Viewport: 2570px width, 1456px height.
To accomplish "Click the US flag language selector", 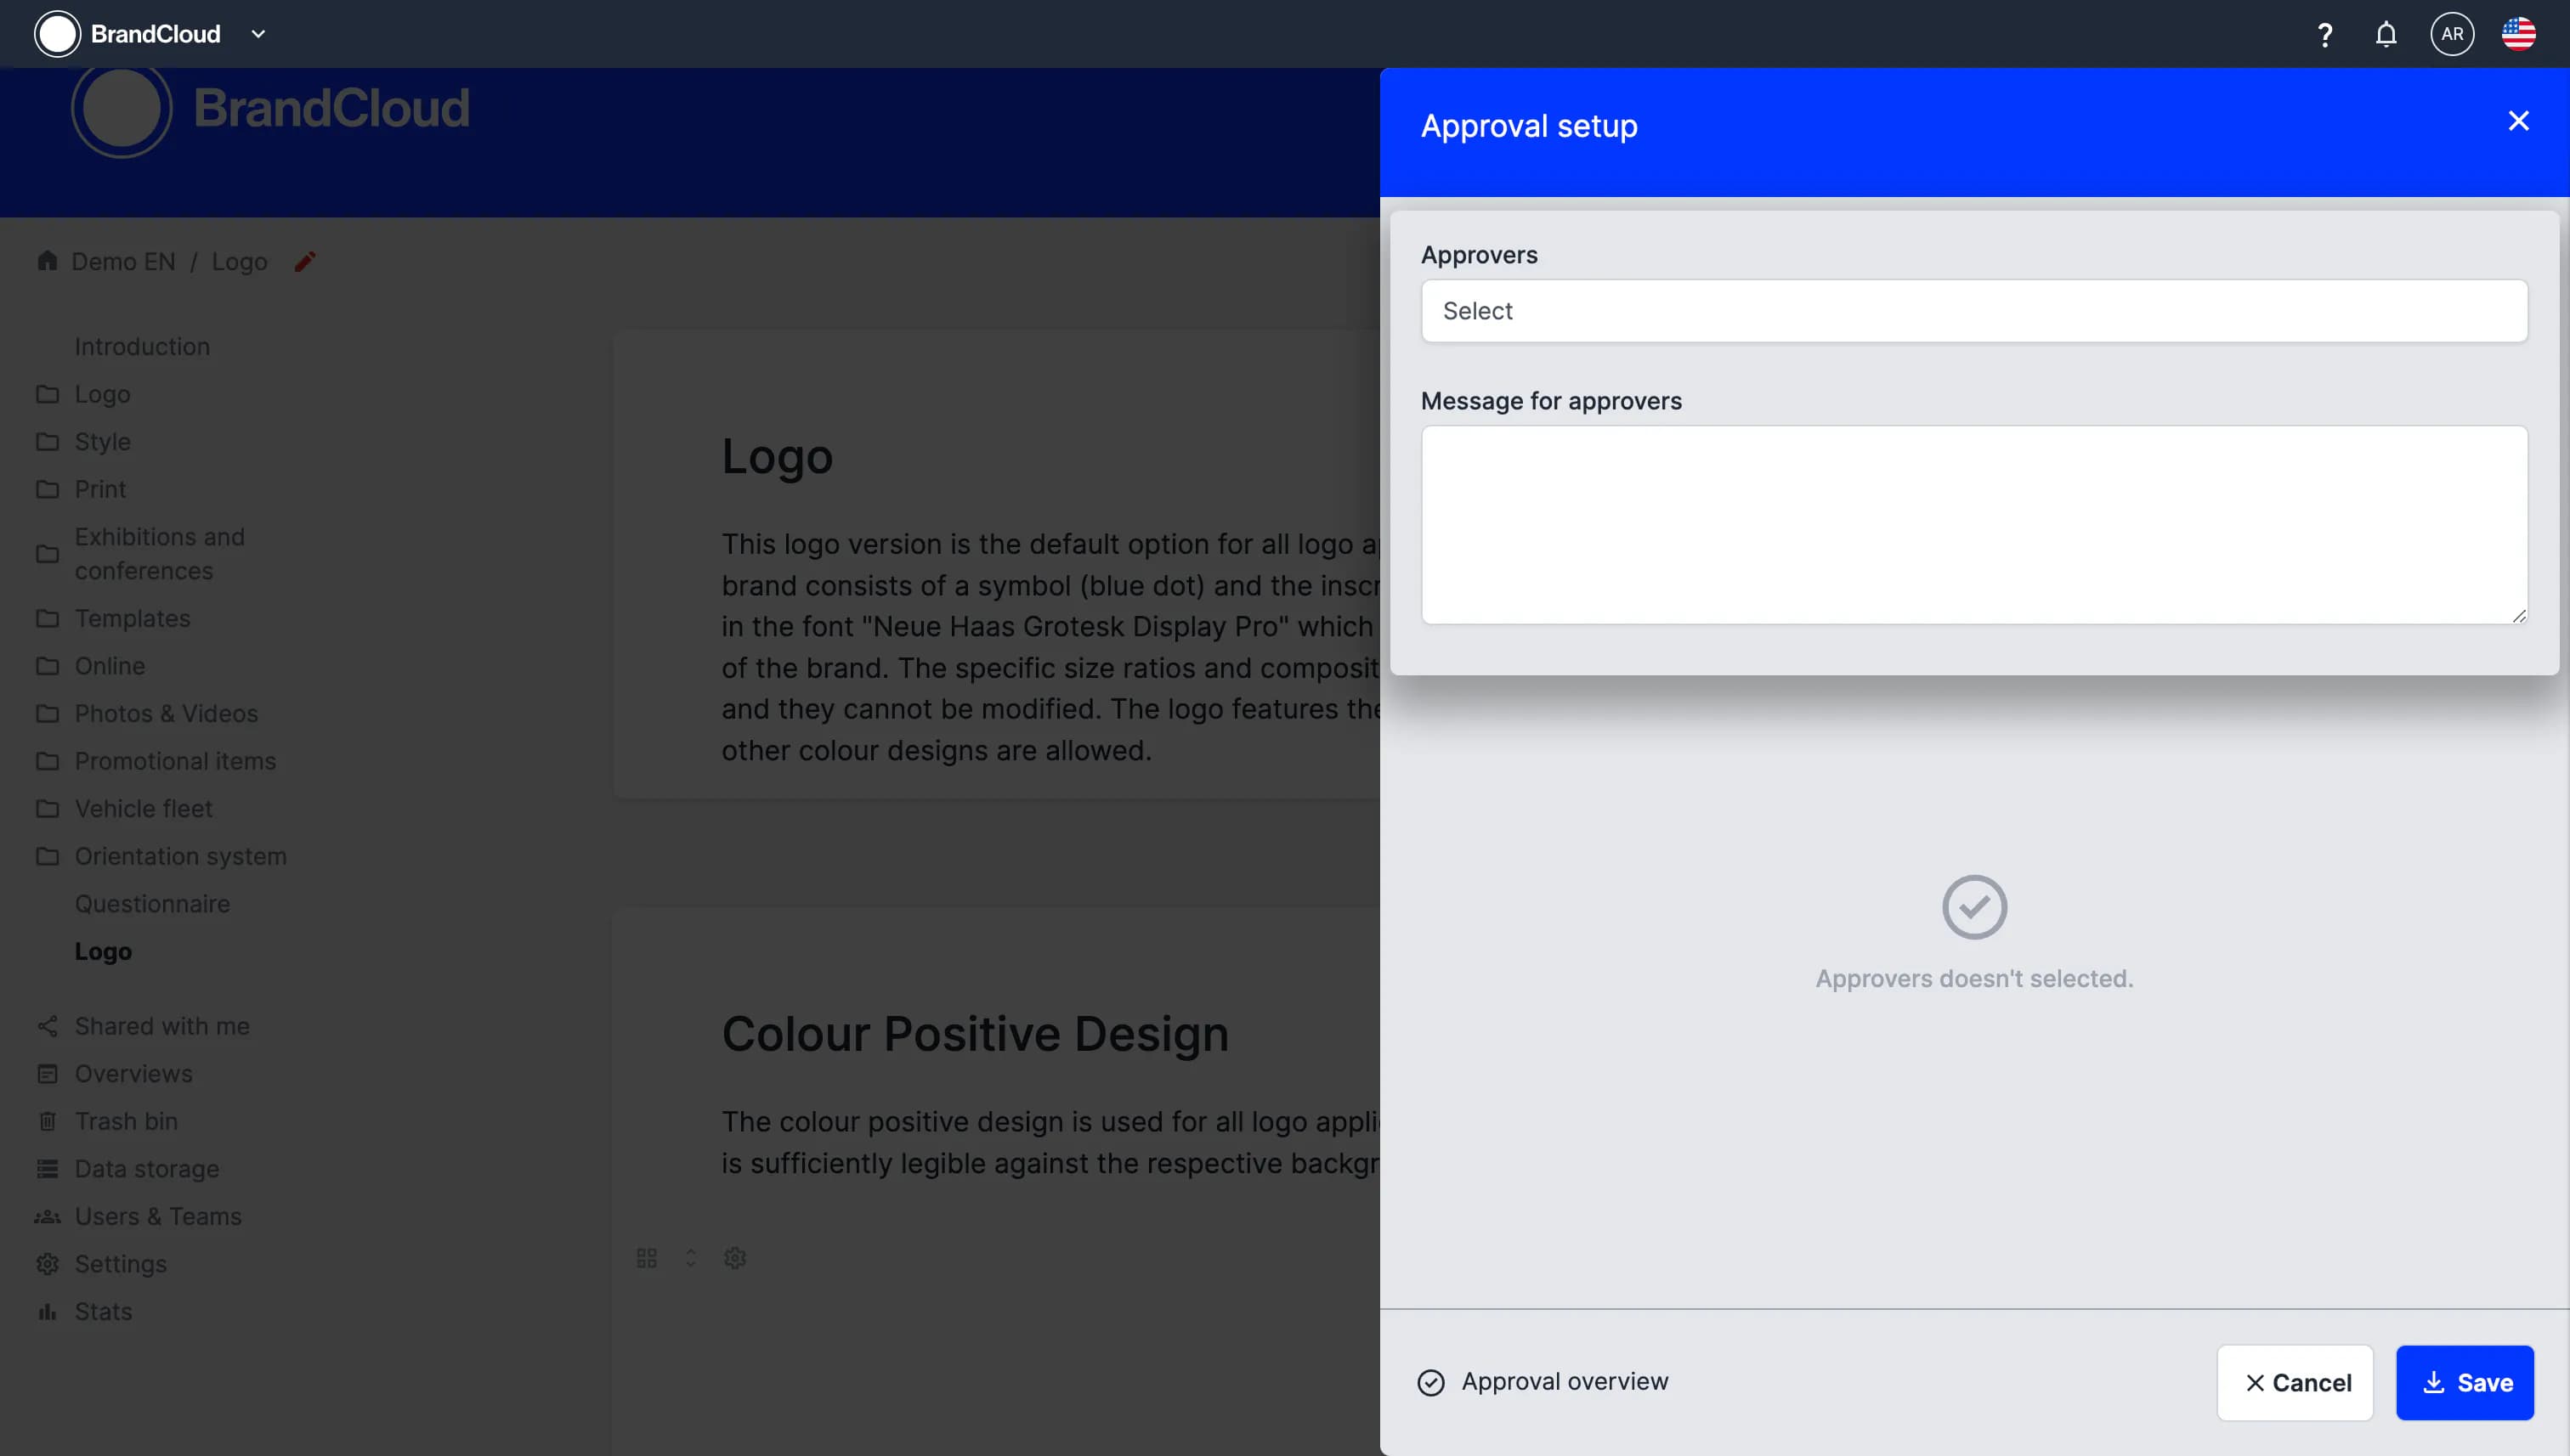I will [x=2518, y=34].
